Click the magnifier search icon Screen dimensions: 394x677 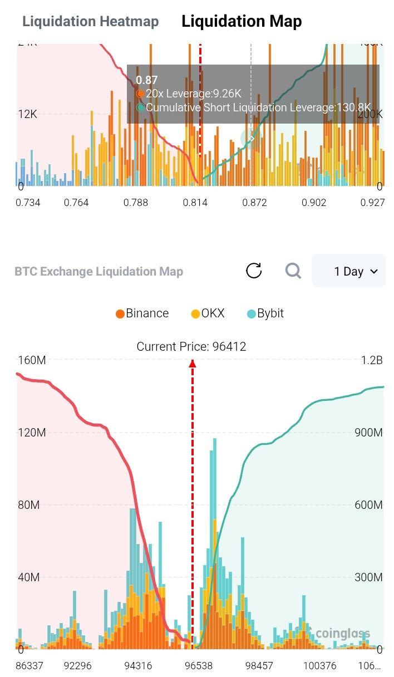pyautogui.click(x=293, y=271)
